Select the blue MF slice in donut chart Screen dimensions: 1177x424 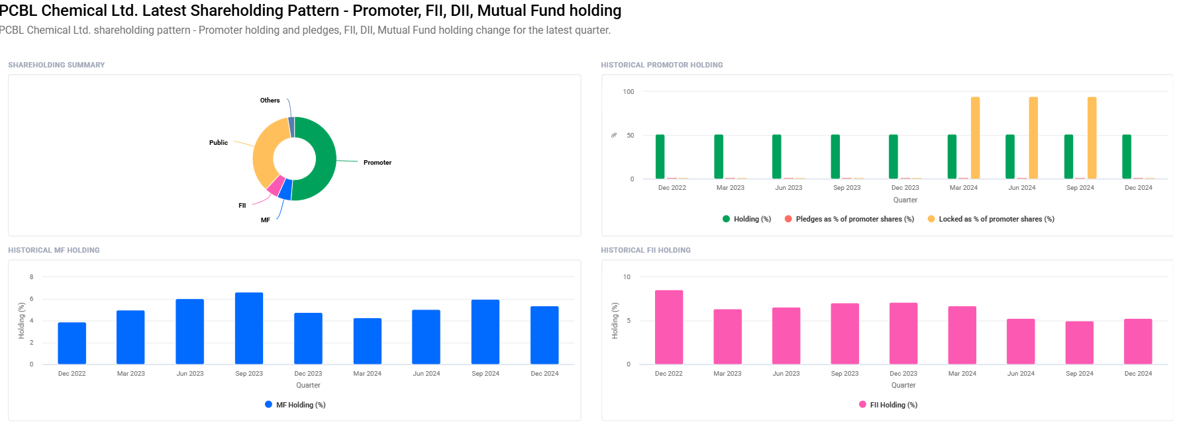click(285, 191)
